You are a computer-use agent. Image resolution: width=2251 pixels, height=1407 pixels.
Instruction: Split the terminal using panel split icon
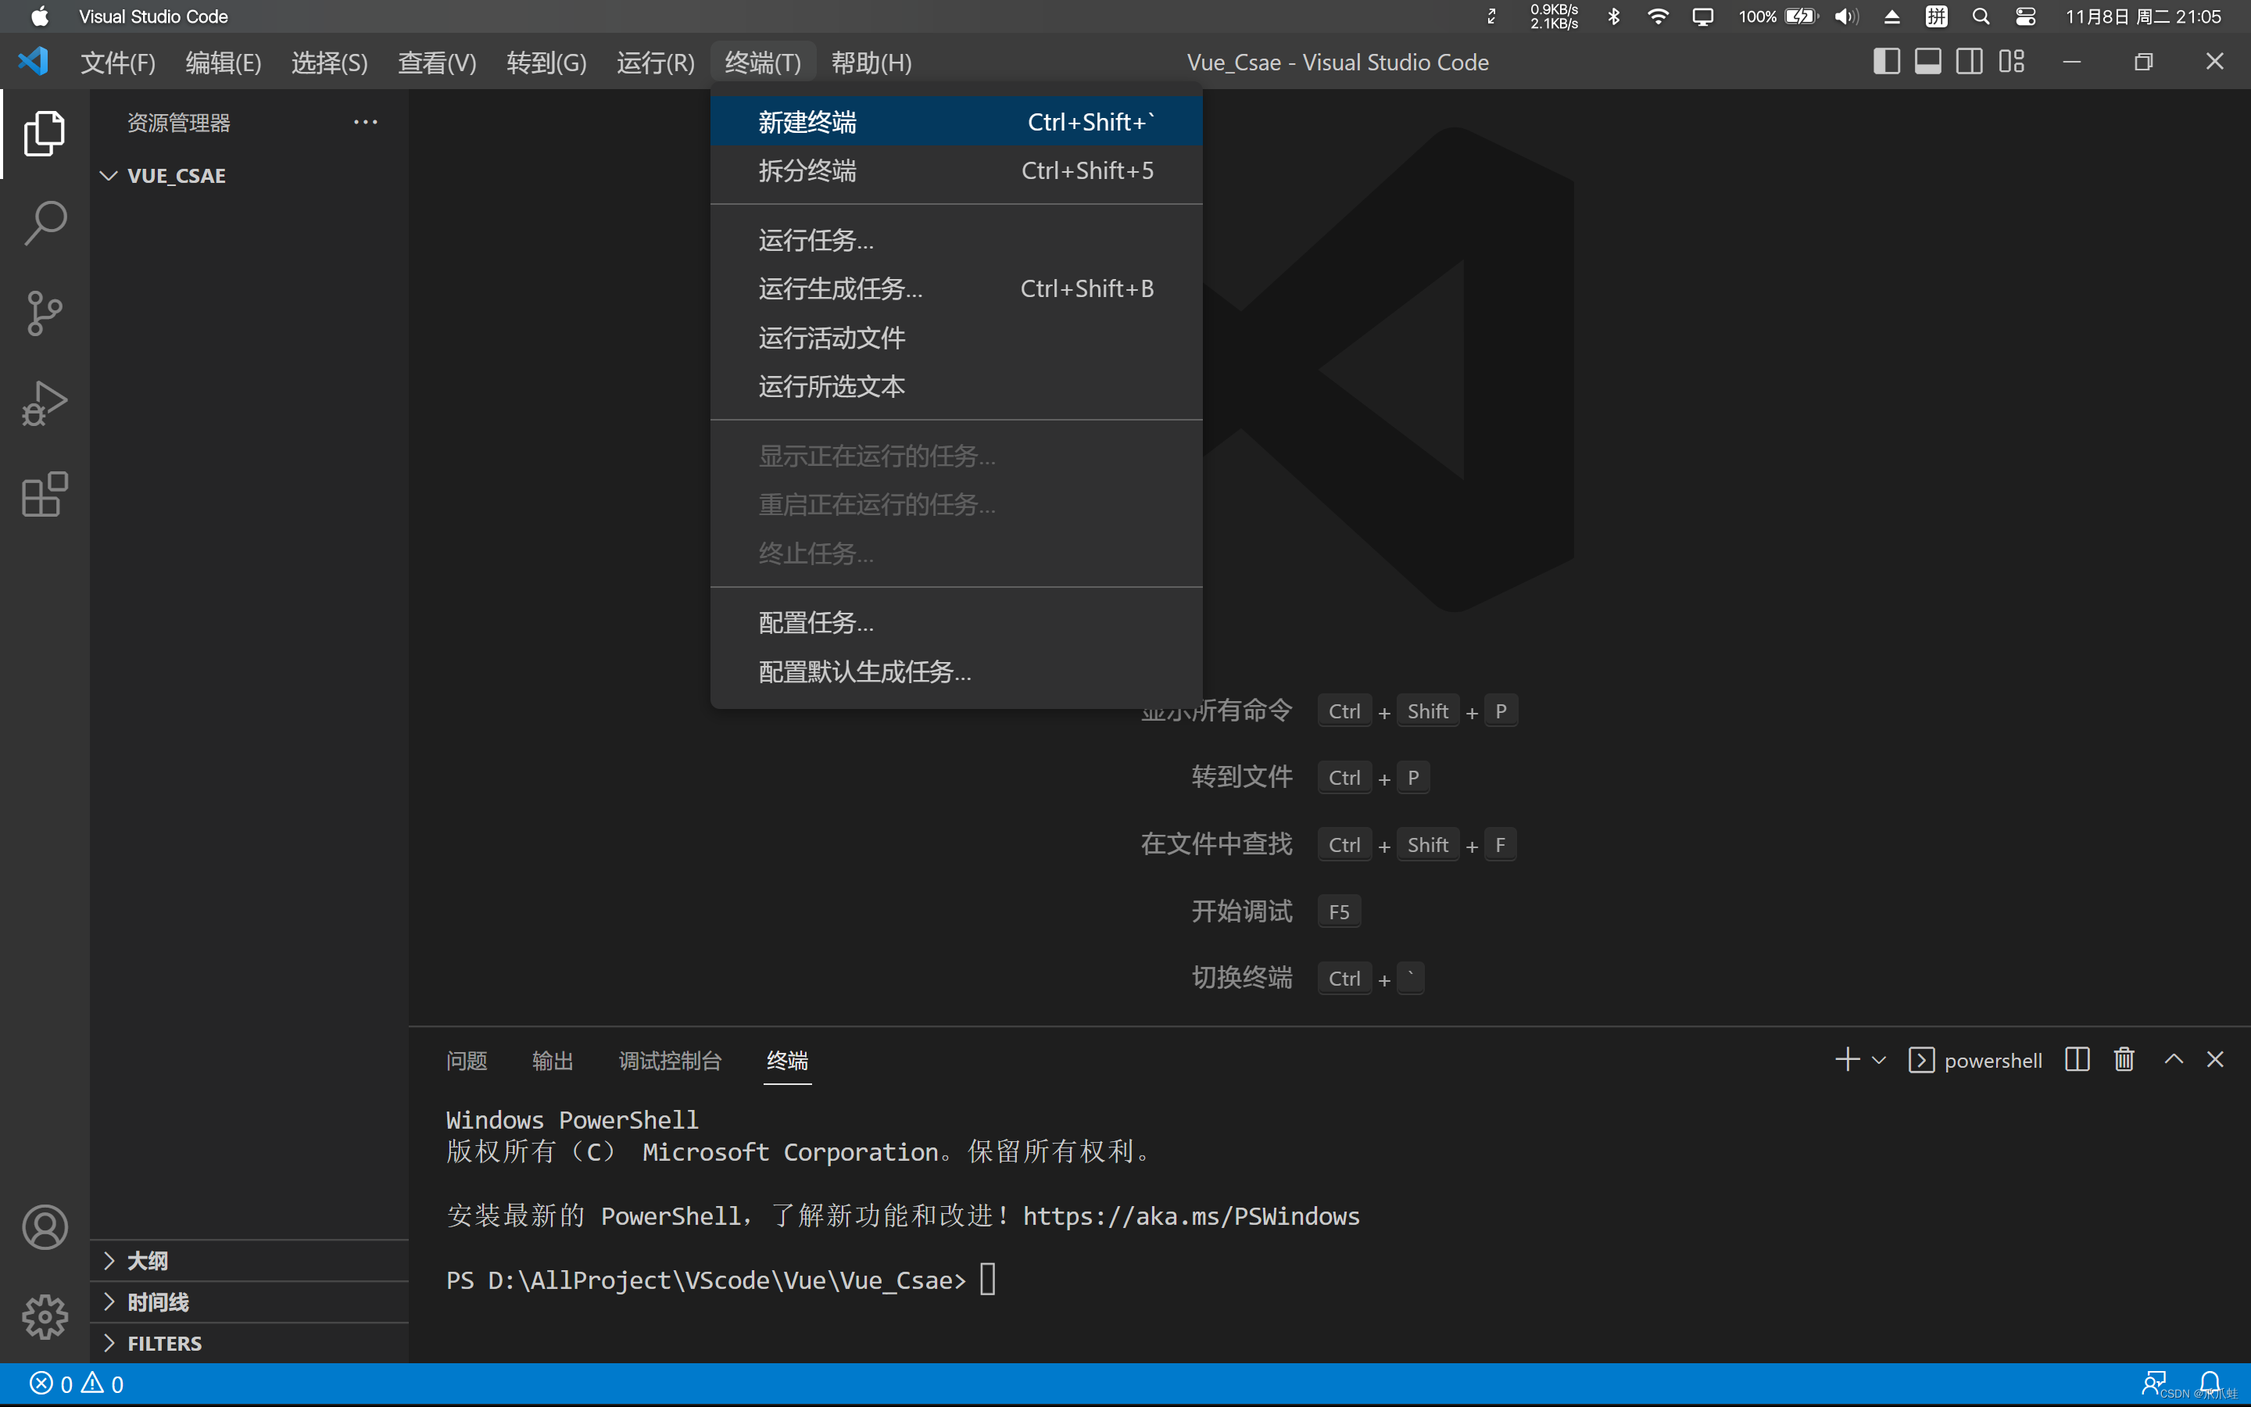pos(2077,1059)
